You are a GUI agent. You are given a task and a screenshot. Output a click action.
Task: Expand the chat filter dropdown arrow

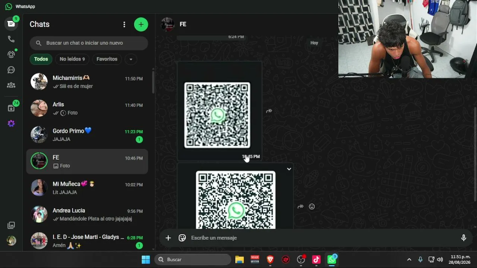(130, 59)
